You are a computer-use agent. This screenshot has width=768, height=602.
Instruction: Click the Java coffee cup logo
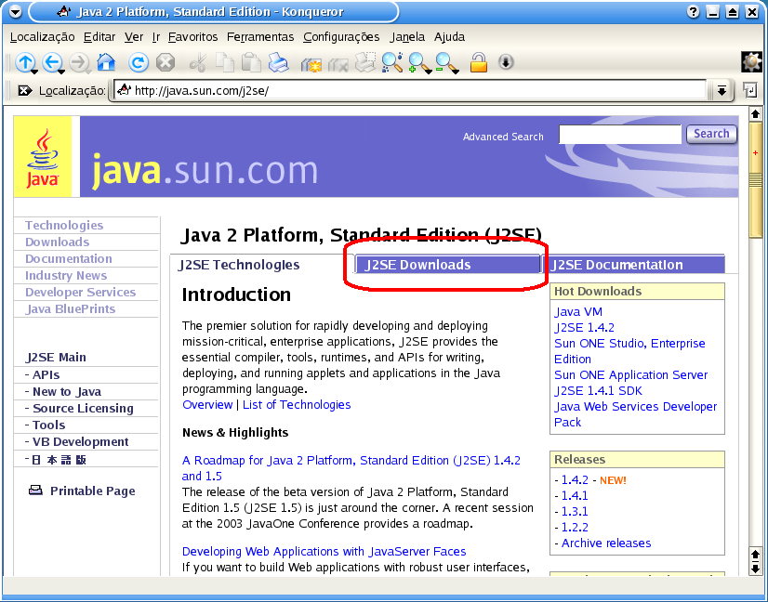point(43,157)
